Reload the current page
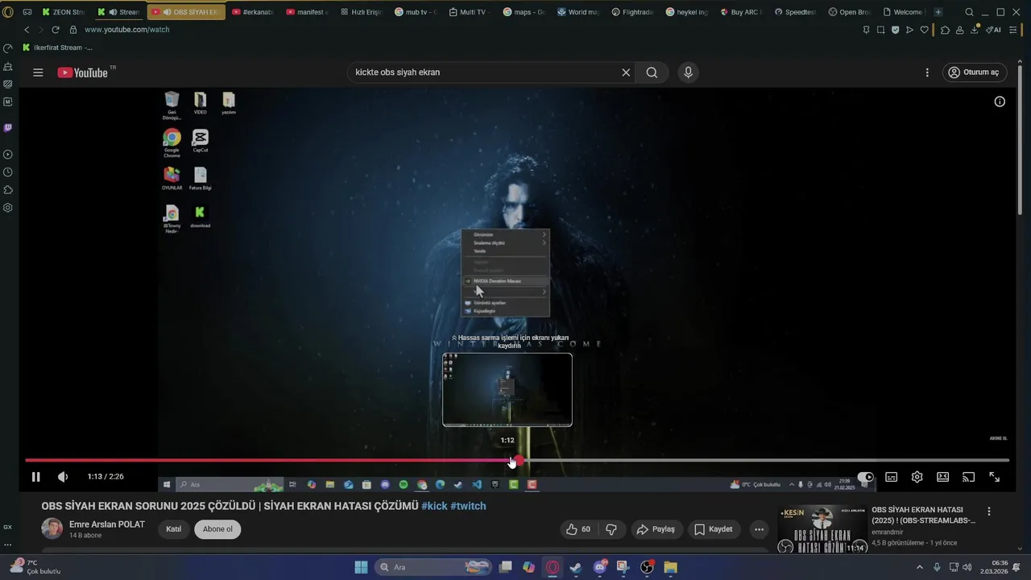The image size is (1031, 580). [x=56, y=30]
